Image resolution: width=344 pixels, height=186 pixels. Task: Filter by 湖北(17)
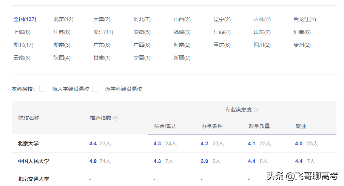click(23, 45)
